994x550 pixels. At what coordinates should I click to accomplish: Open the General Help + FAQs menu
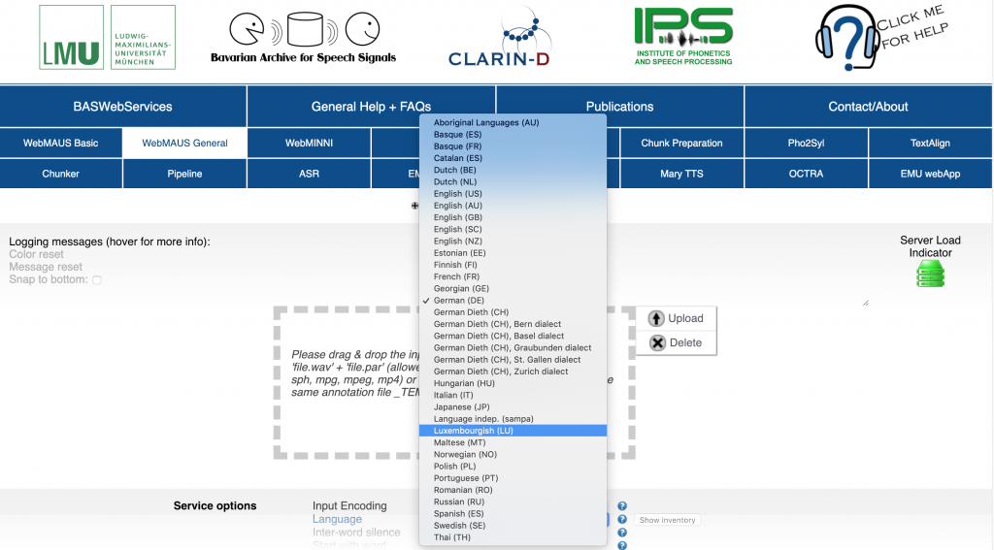tap(371, 107)
